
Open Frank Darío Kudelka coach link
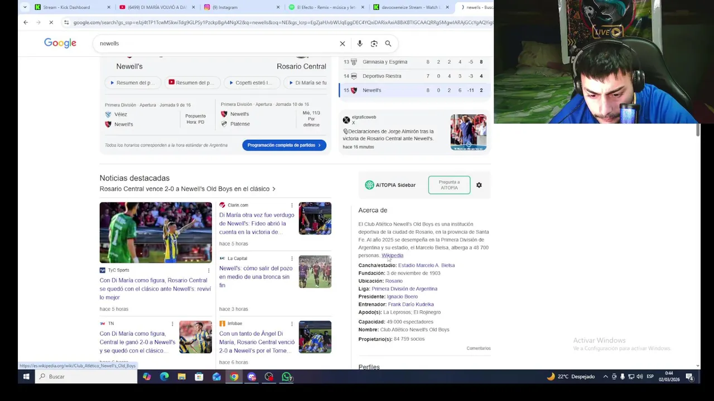(411, 305)
